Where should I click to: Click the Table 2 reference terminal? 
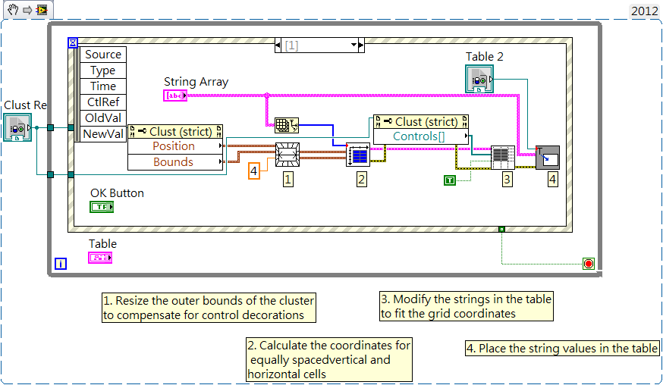pyautogui.click(x=479, y=79)
